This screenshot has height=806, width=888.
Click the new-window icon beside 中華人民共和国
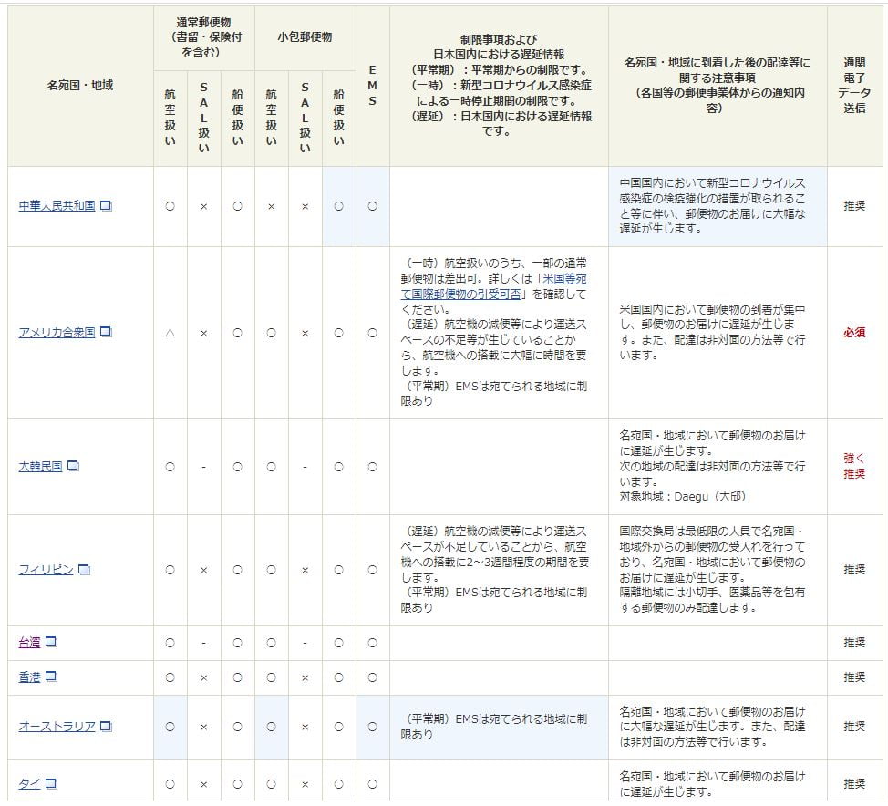tap(106, 206)
